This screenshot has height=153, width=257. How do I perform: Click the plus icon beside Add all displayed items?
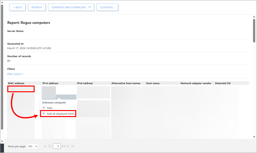(44, 114)
